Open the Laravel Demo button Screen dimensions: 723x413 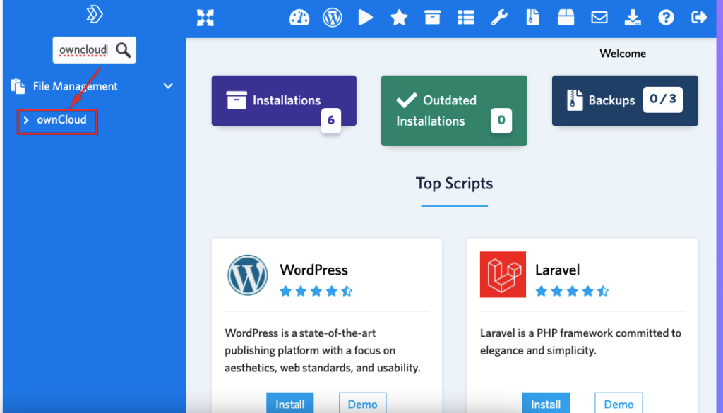click(619, 404)
